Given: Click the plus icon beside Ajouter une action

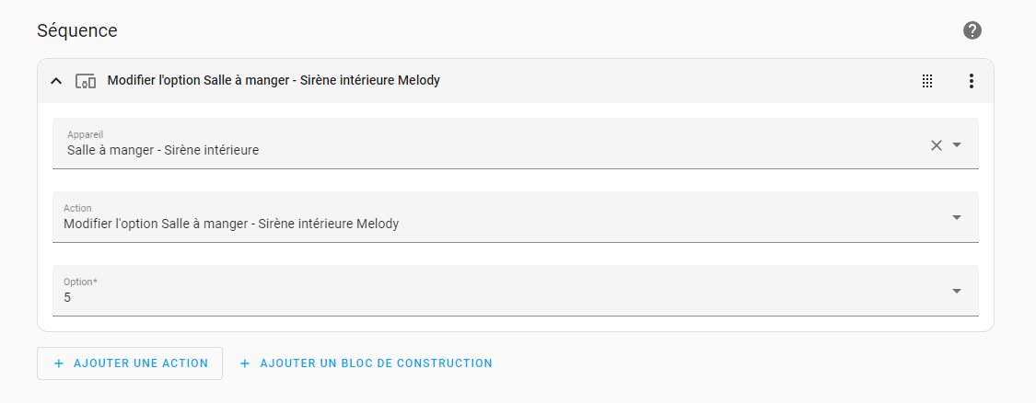Looking at the screenshot, I should [59, 363].
